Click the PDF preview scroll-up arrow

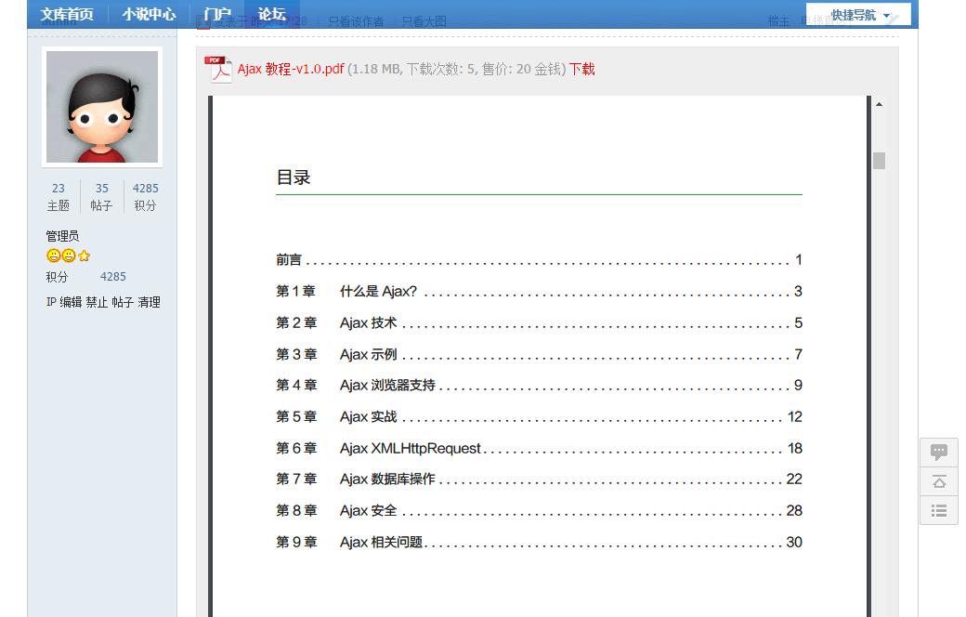[x=879, y=105]
